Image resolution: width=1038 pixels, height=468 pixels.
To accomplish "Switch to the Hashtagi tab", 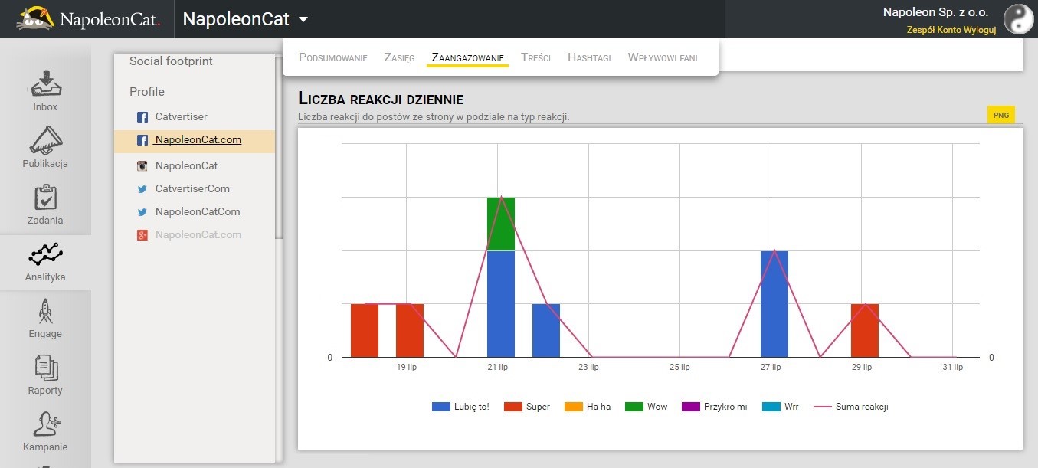I will (x=589, y=57).
